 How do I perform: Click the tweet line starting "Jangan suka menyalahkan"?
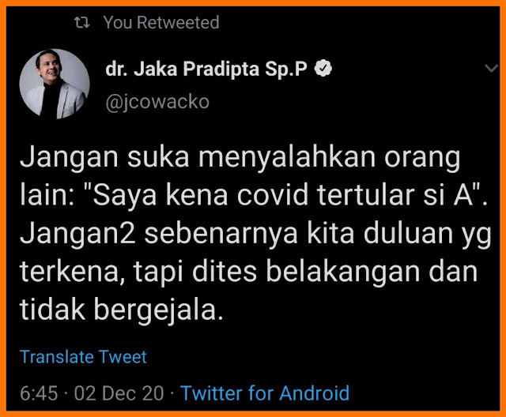pyautogui.click(x=240, y=158)
